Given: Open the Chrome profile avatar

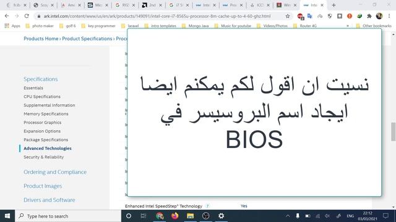Looking at the screenshot, I should point(379,16).
